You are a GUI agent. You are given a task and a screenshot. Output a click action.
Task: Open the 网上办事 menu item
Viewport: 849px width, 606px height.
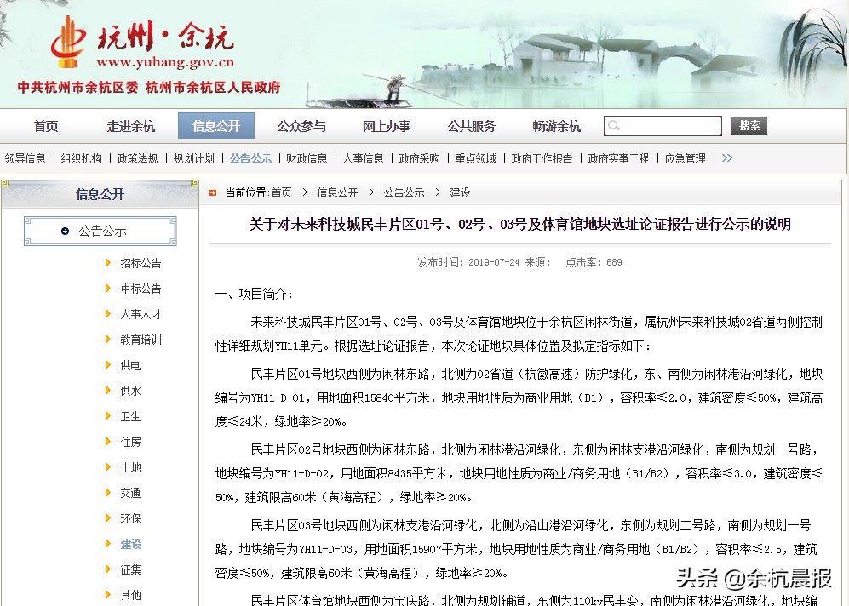387,125
